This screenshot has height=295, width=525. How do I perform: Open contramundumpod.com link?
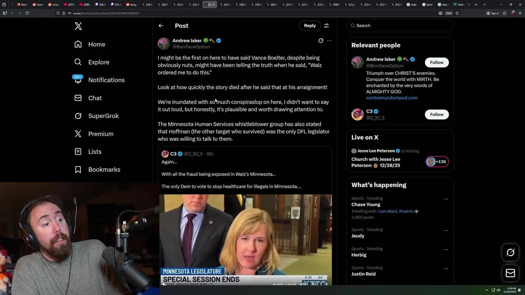[392, 98]
